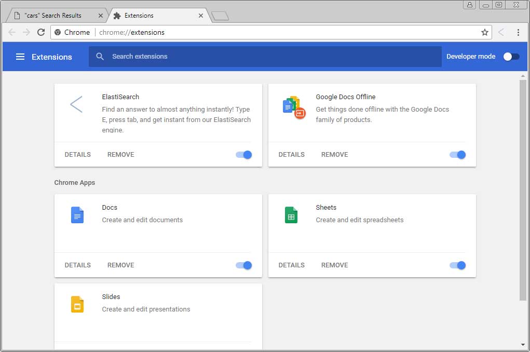Click the ElastiSearch toolbar button
Image resolution: width=530 pixels, height=352 pixels.
pyautogui.click(x=501, y=32)
